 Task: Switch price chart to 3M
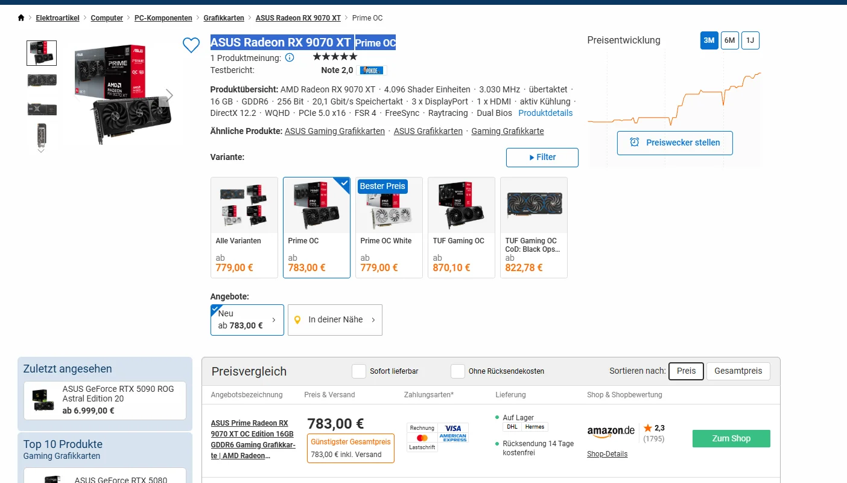(709, 40)
